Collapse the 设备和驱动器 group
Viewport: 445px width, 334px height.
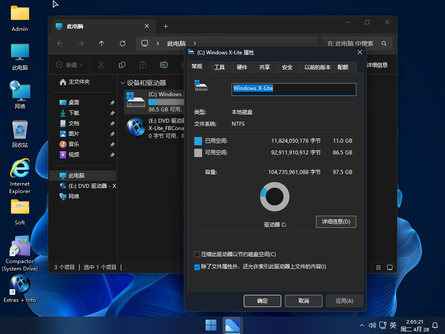point(123,83)
